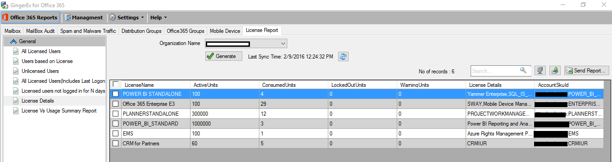Switch to the Spam and Malware Traffic tab
The image size is (612, 162).
coord(88,31)
